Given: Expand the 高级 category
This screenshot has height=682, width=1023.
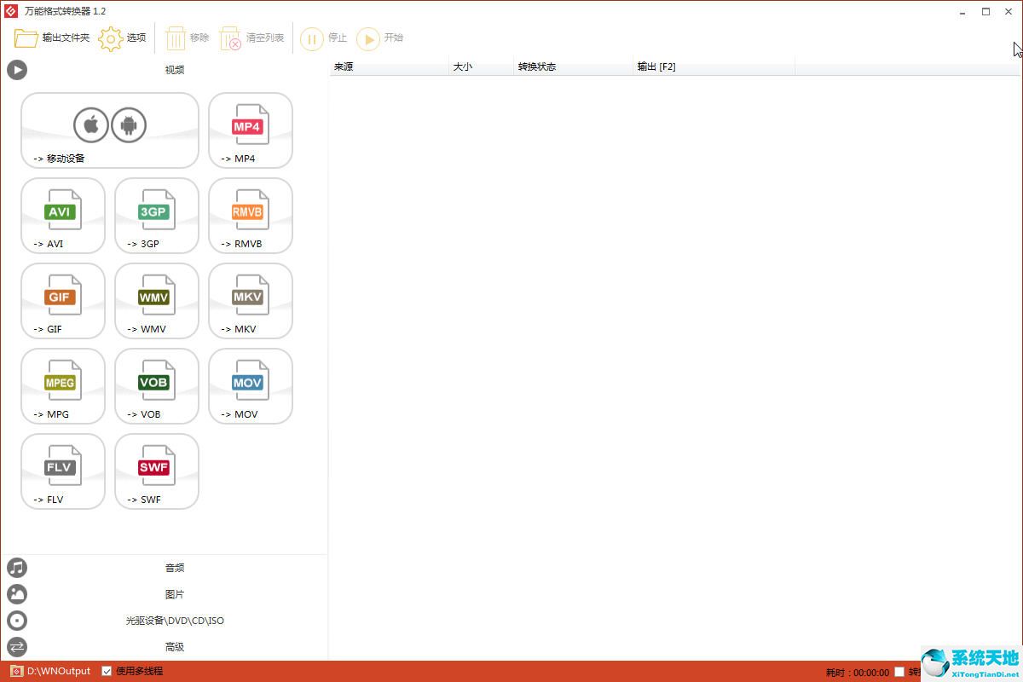Looking at the screenshot, I should [164, 647].
